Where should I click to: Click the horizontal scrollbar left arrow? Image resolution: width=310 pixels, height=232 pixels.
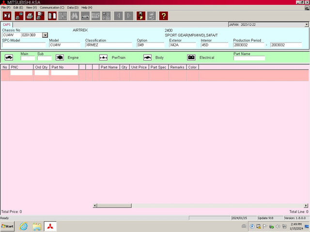95,205
